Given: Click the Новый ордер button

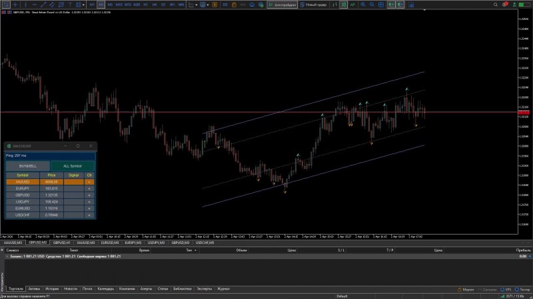Looking at the screenshot, I should [313, 5].
